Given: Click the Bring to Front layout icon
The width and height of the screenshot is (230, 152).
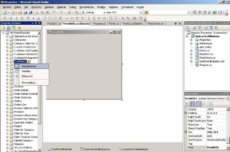Looking at the screenshot, I should click(x=123, y=18).
